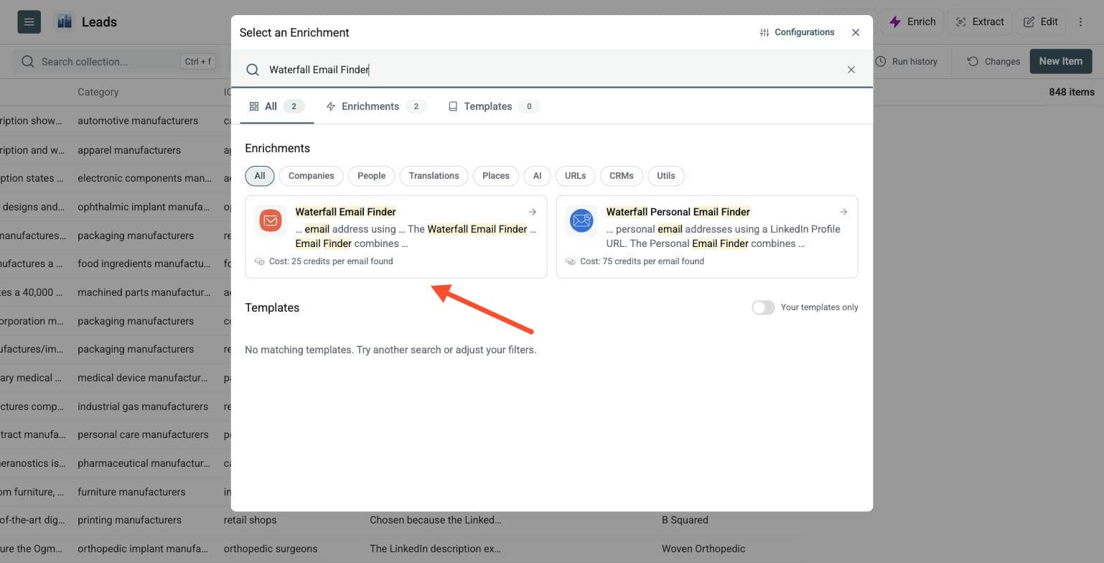
Task: Click the New Item button
Action: pyautogui.click(x=1061, y=61)
